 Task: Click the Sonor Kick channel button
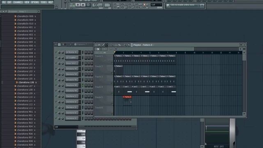point(72,63)
